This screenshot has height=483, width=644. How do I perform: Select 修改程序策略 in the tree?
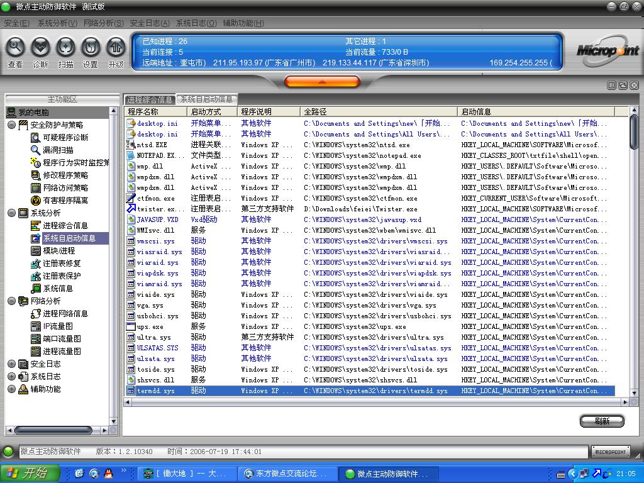click(65, 175)
